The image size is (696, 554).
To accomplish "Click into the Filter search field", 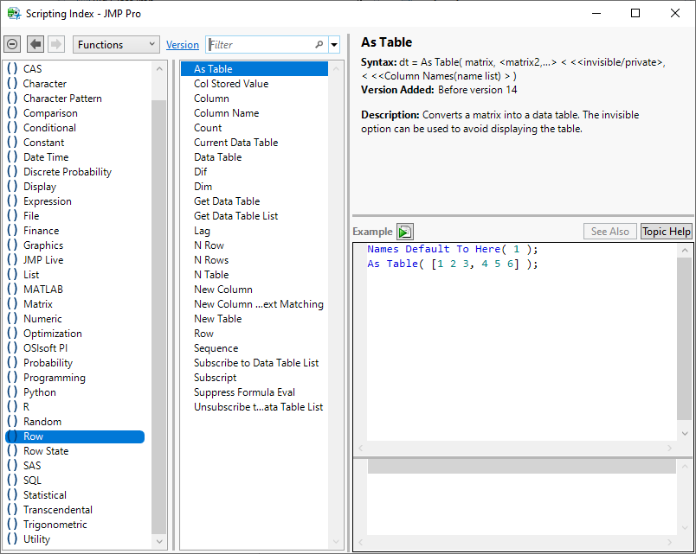I will (x=260, y=45).
